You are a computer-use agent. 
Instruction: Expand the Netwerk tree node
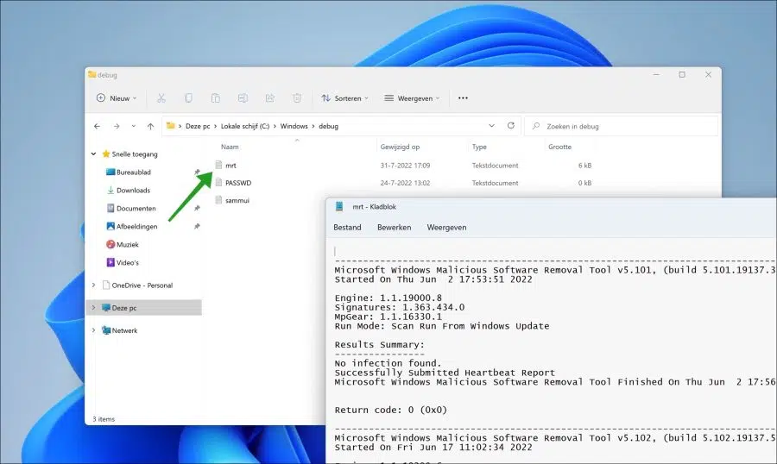point(93,330)
